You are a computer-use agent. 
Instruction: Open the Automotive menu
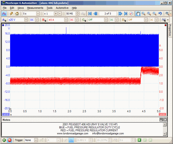pos(62,8)
